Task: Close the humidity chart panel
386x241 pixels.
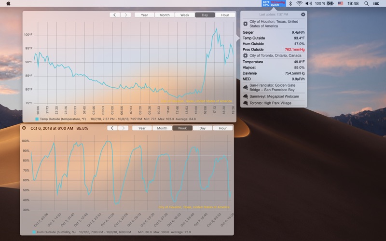Action: pos(24,128)
